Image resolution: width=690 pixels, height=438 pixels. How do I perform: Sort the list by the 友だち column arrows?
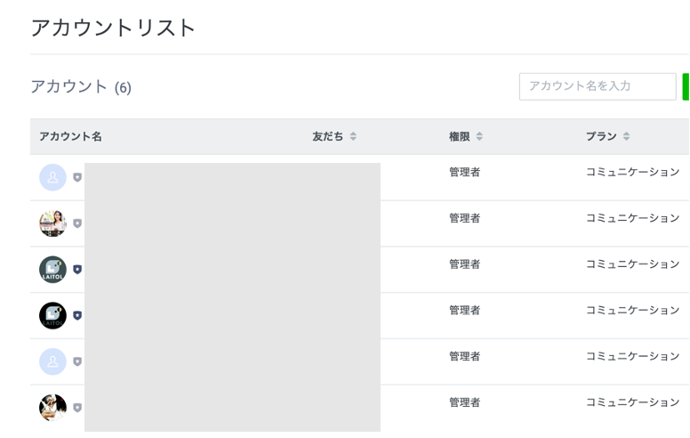click(x=353, y=136)
